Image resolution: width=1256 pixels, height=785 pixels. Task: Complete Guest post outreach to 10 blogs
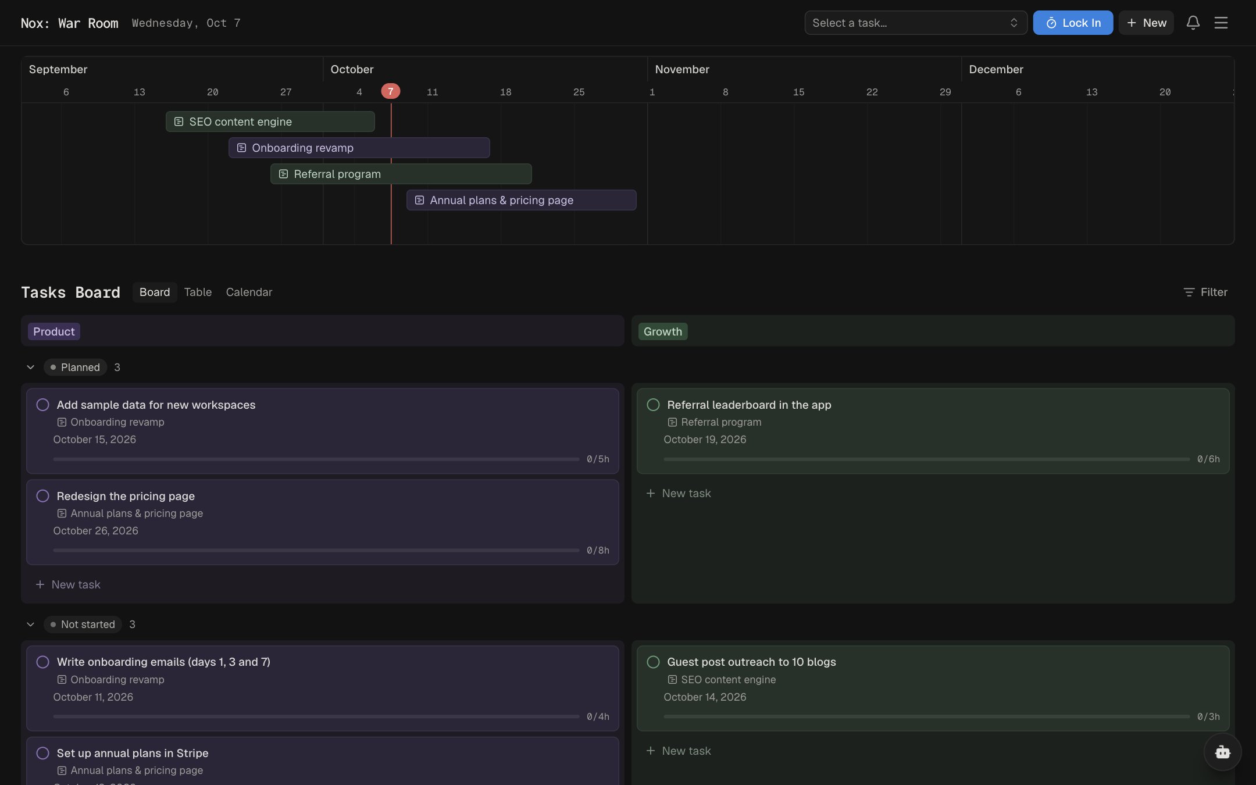pos(653,662)
